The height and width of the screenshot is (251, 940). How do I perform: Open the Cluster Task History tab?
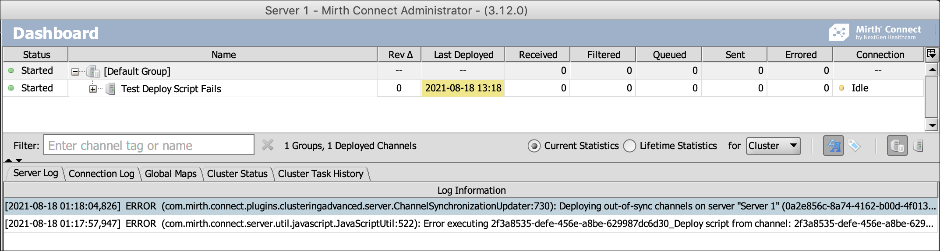tap(321, 174)
